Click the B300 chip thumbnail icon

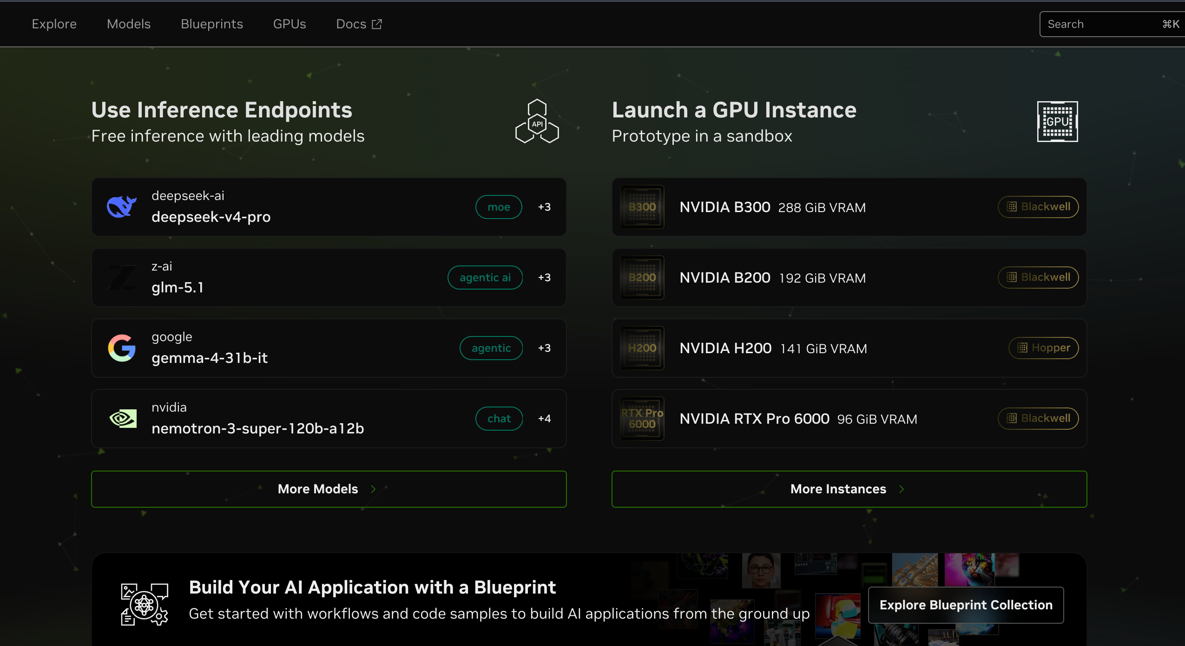[642, 207]
